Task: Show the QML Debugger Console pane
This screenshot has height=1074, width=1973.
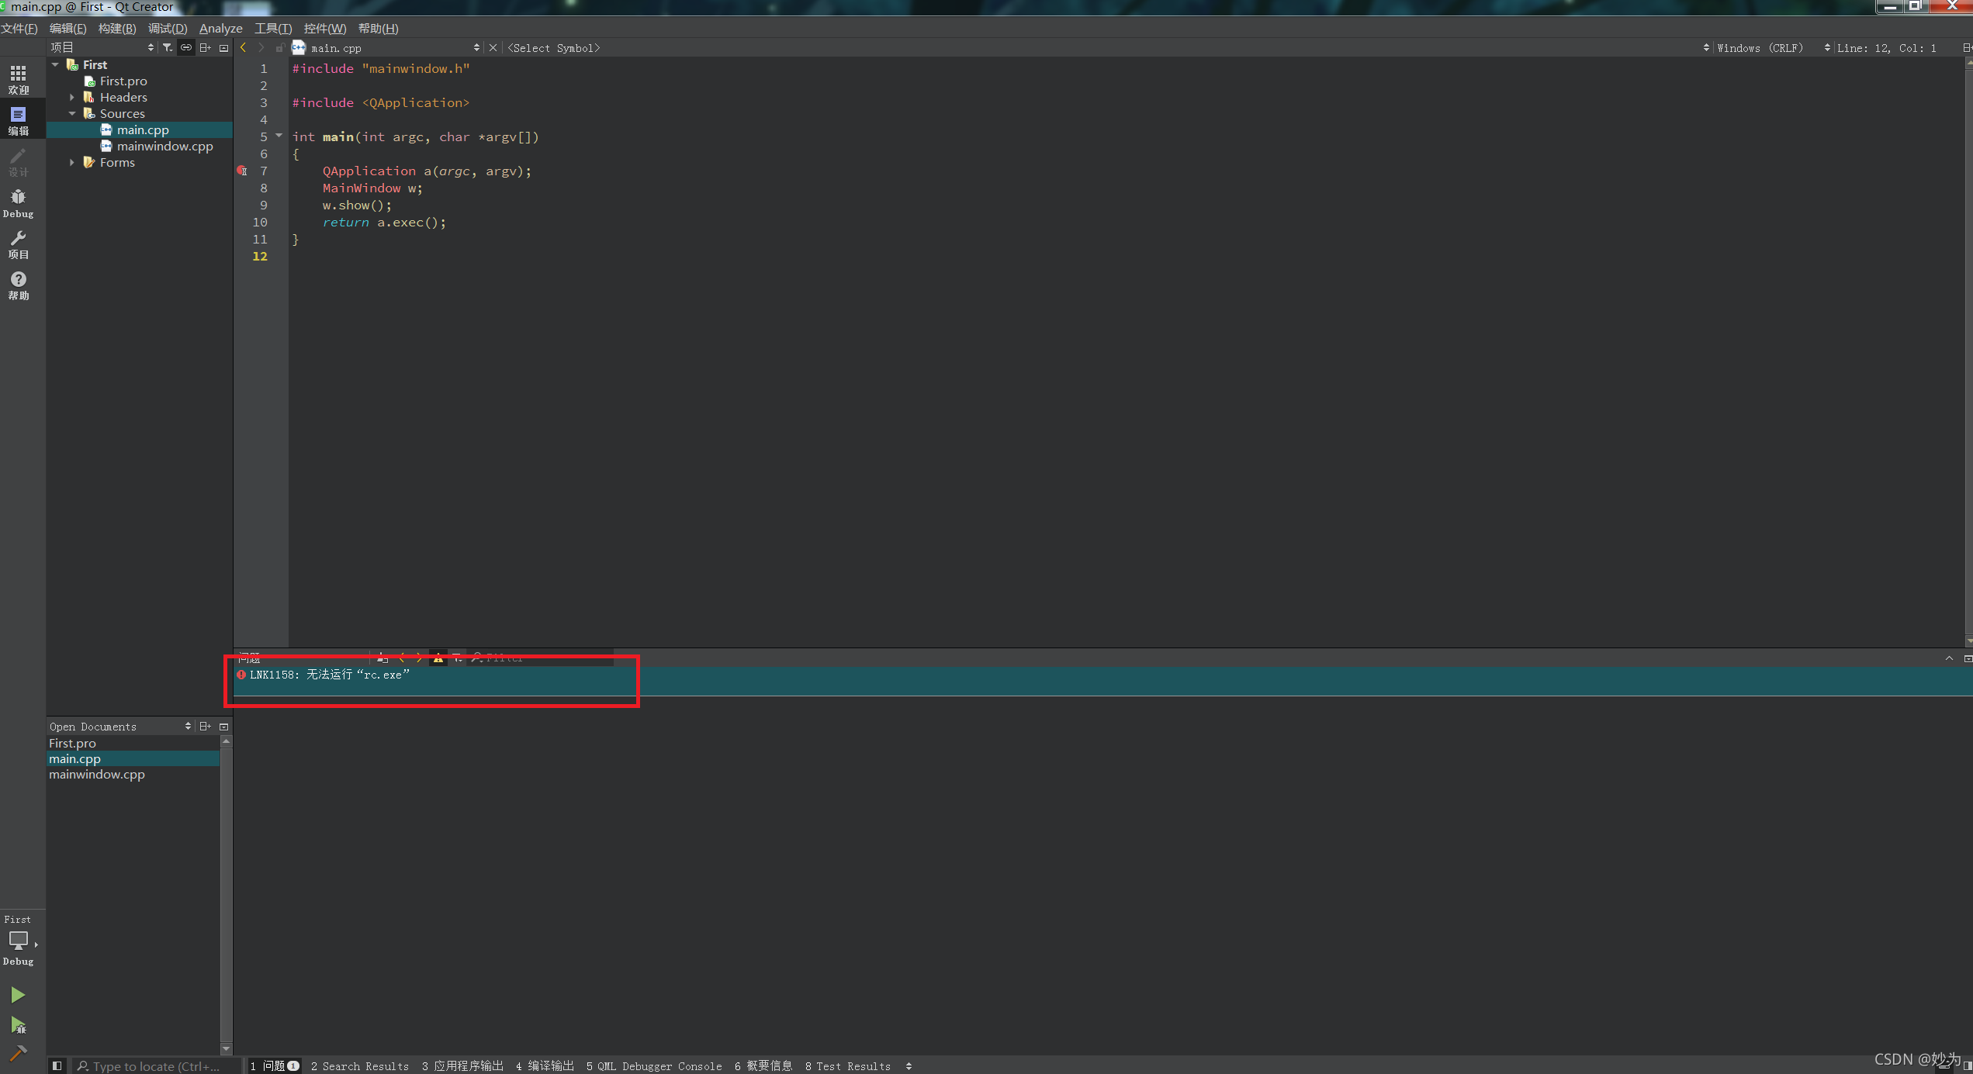Action: coord(654,1066)
